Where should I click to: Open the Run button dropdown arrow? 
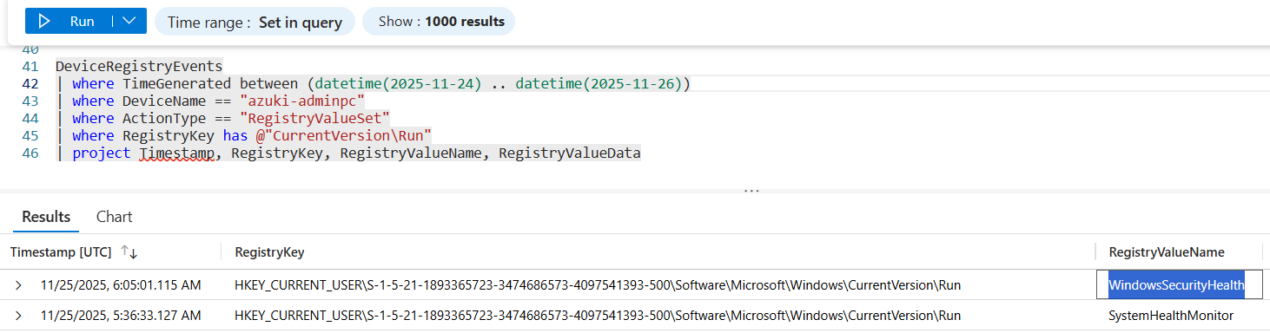pyautogui.click(x=130, y=22)
